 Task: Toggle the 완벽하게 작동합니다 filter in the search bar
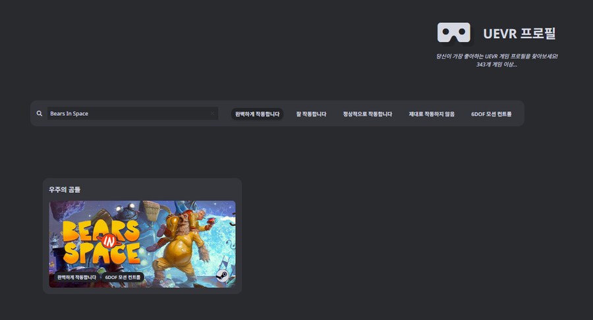258,114
